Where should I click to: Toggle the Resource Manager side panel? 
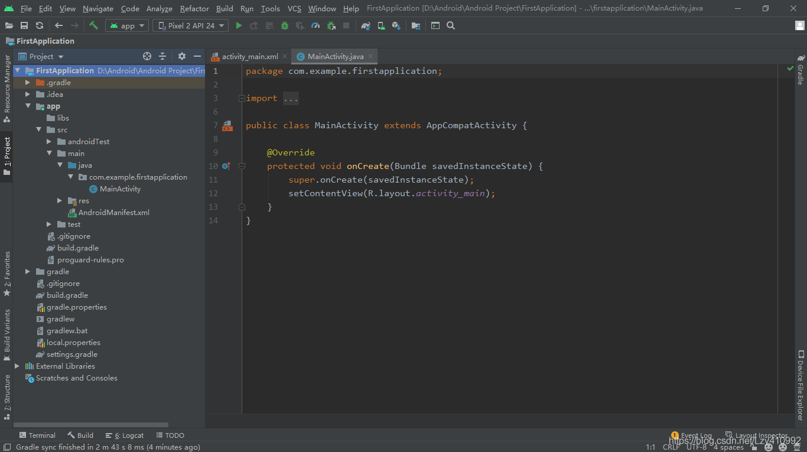tap(6, 89)
